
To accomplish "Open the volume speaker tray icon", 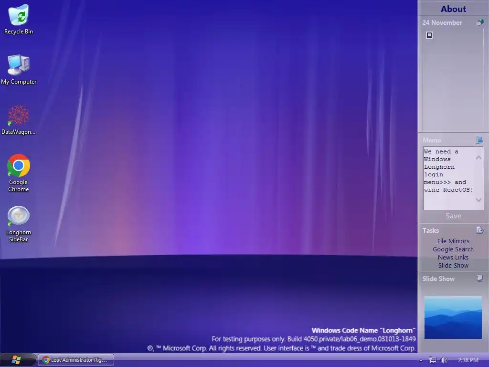I will pos(444,360).
